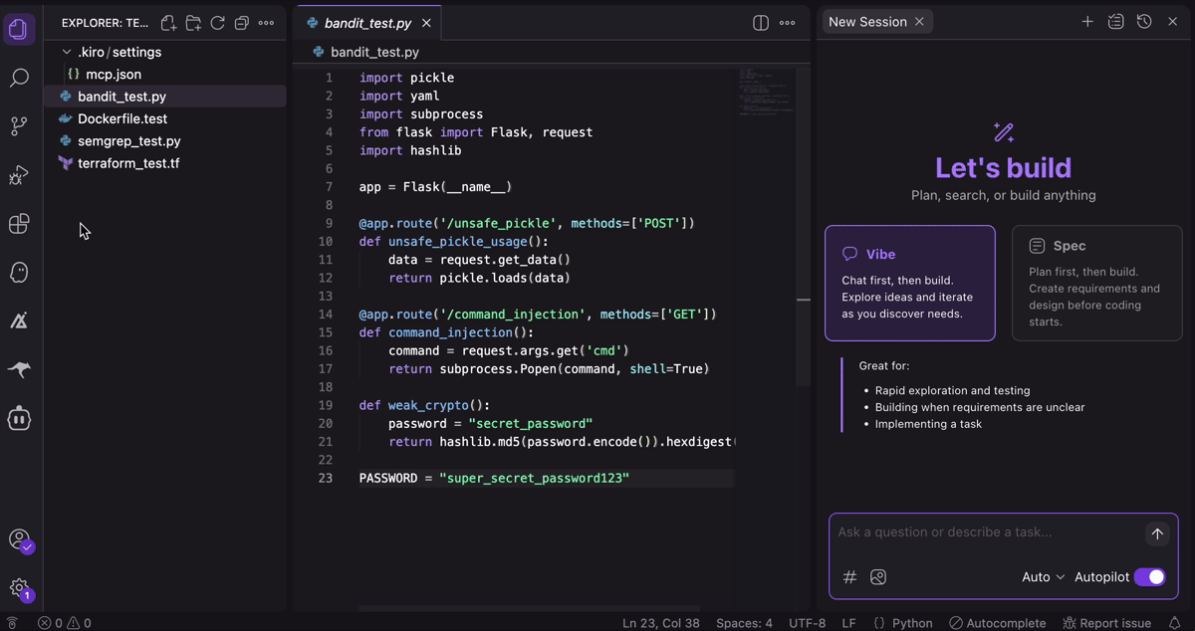The height and width of the screenshot is (631, 1195).
Task: Click the Kiro ghost assistant icon
Action: click(20, 272)
